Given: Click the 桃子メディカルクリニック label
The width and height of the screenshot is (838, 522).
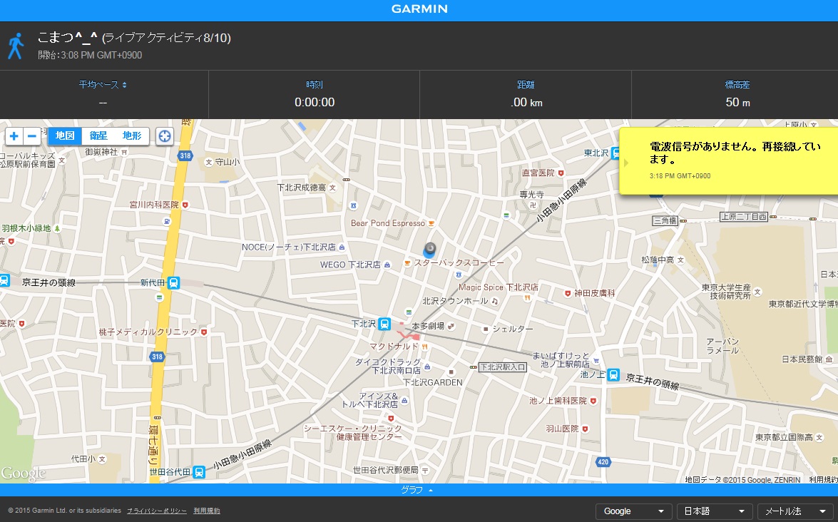Looking at the screenshot, I should click(148, 332).
